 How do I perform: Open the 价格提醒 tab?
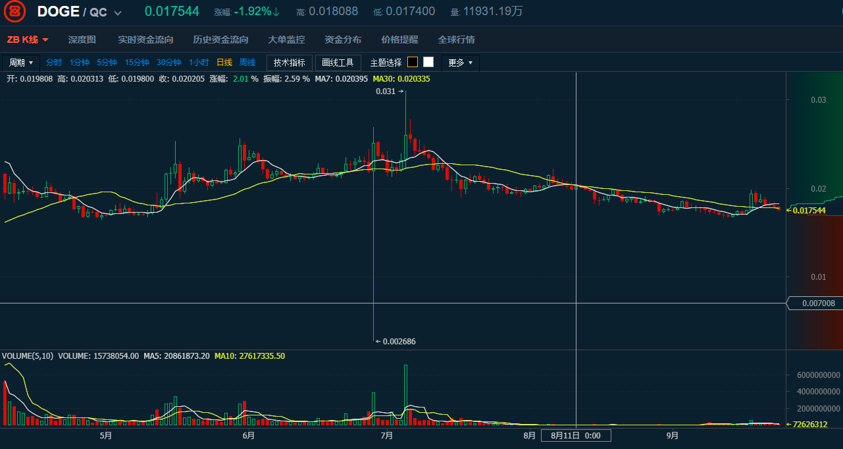point(399,40)
